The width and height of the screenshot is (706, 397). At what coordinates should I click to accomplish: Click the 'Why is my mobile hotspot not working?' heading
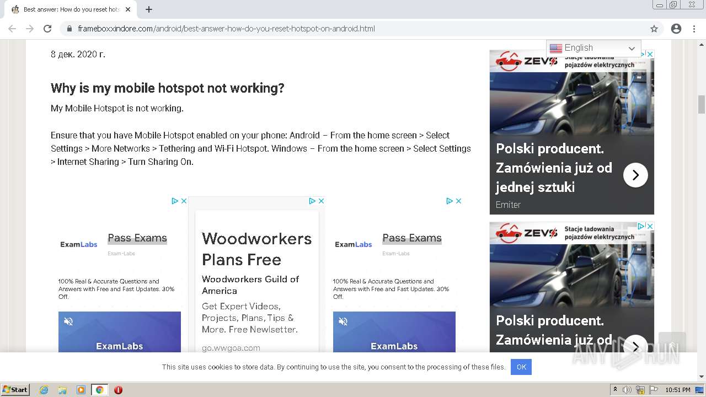pos(168,88)
